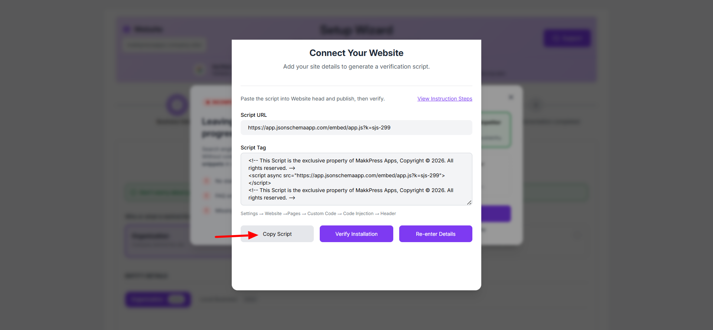Viewport: 713px width, 330px height.
Task: Click the blurred purple button at top right
Action: click(x=567, y=38)
